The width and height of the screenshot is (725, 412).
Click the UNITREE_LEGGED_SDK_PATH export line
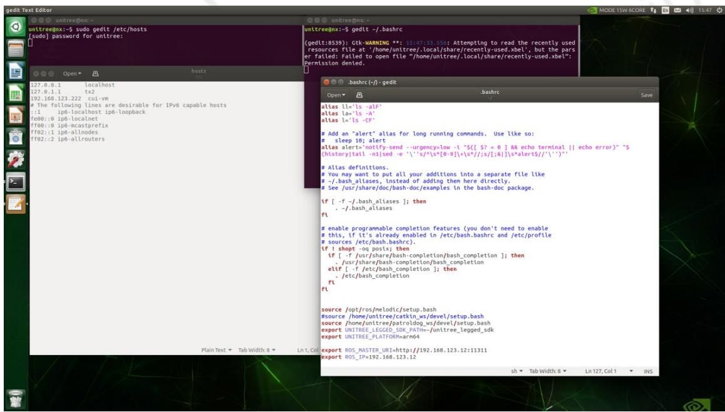pyautogui.click(x=408, y=329)
